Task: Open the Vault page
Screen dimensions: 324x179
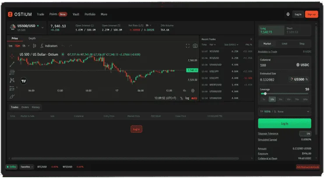Action: [x=76, y=14]
